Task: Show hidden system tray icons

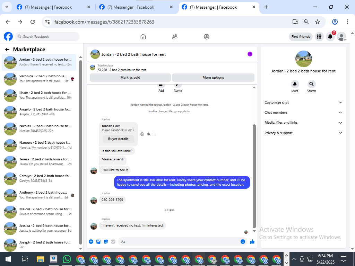Action: (293, 259)
